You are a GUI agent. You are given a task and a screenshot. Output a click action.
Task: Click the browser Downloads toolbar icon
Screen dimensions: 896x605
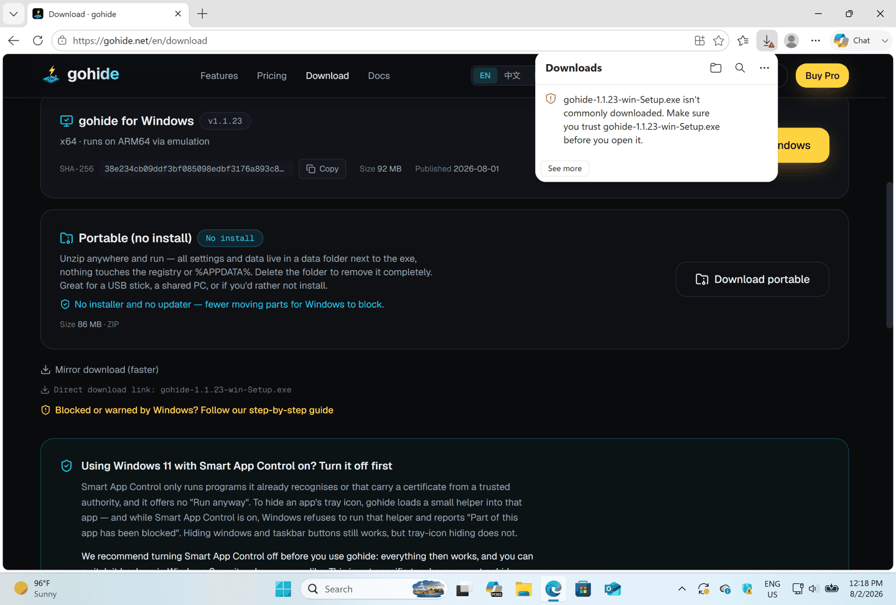[x=767, y=41]
